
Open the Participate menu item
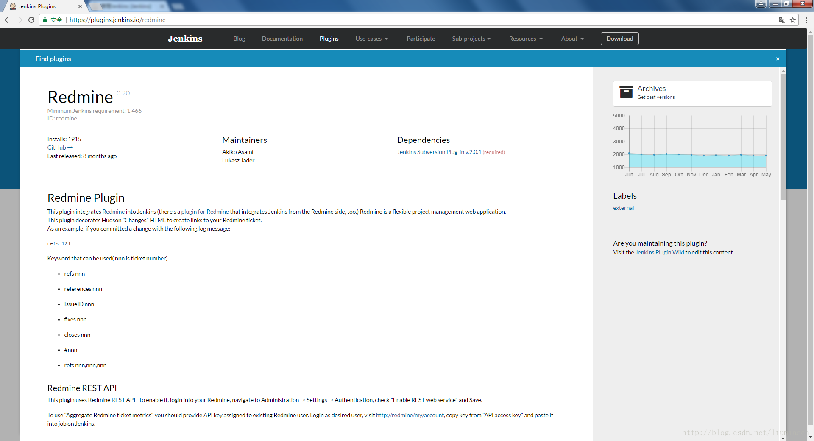421,39
